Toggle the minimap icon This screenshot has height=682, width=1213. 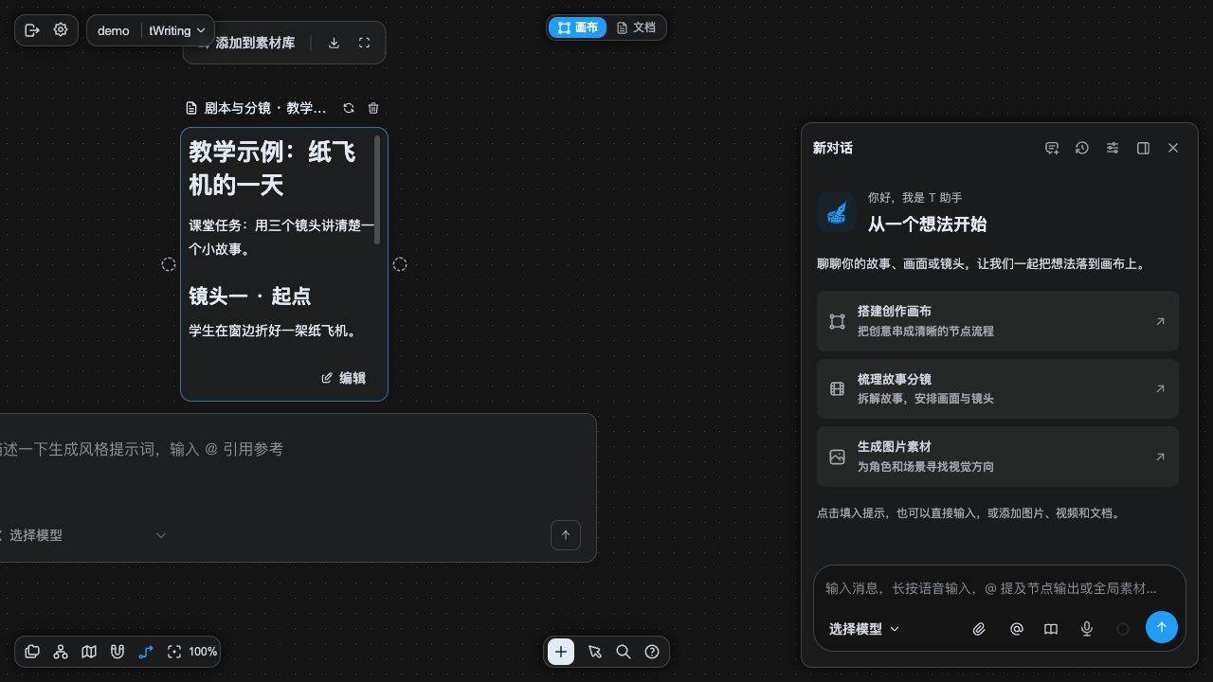click(89, 652)
